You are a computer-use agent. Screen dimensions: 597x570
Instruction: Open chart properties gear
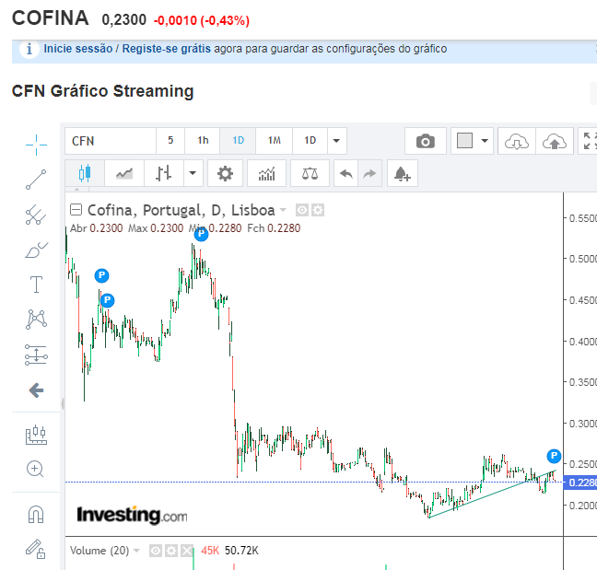pos(225,173)
